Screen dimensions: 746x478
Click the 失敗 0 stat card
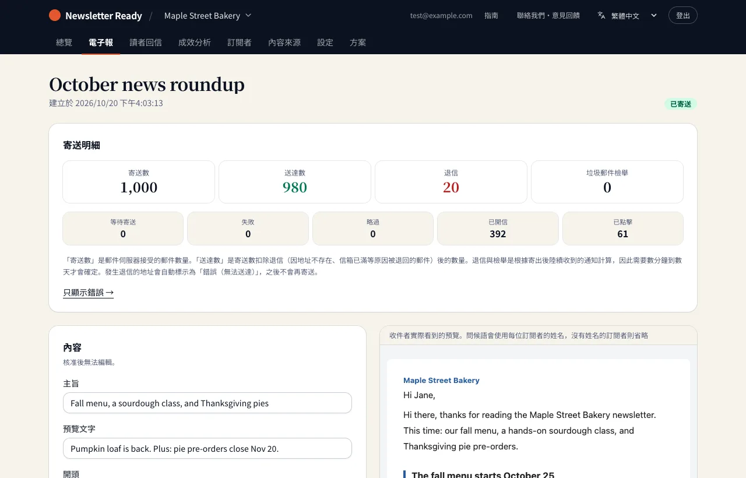click(x=248, y=229)
